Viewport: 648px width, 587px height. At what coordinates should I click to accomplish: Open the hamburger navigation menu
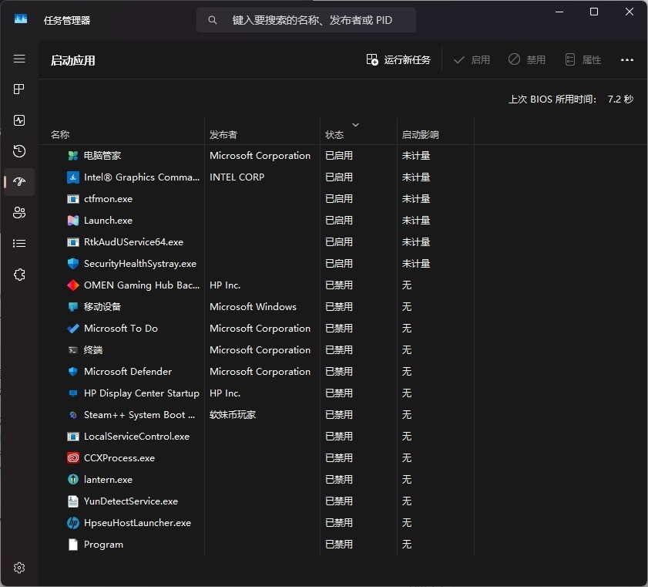pyautogui.click(x=19, y=59)
